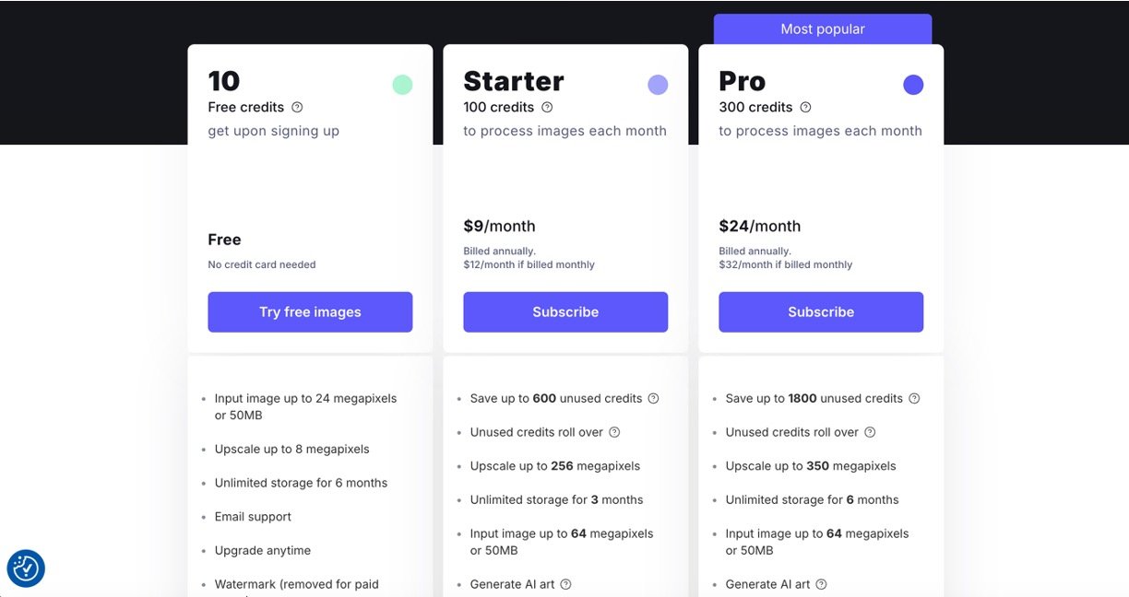This screenshot has width=1129, height=597.
Task: Click the Most popular banner tab
Action: [823, 29]
